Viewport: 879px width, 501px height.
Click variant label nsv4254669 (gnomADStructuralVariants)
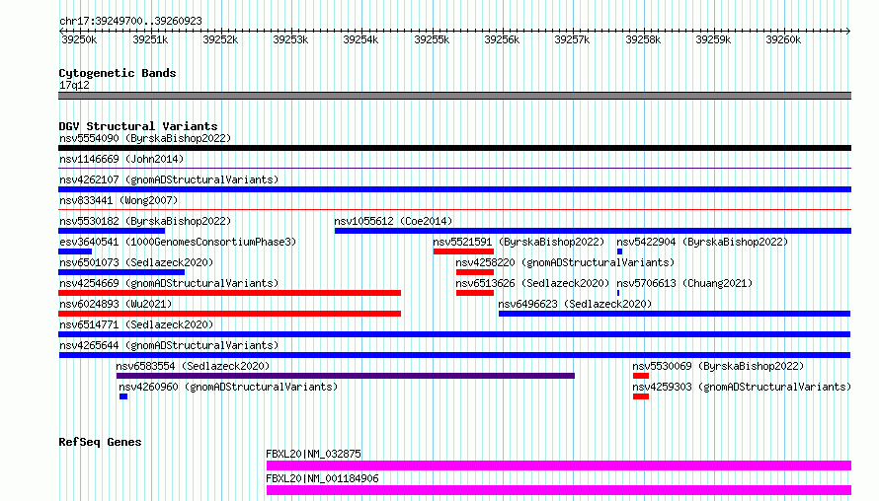(169, 283)
